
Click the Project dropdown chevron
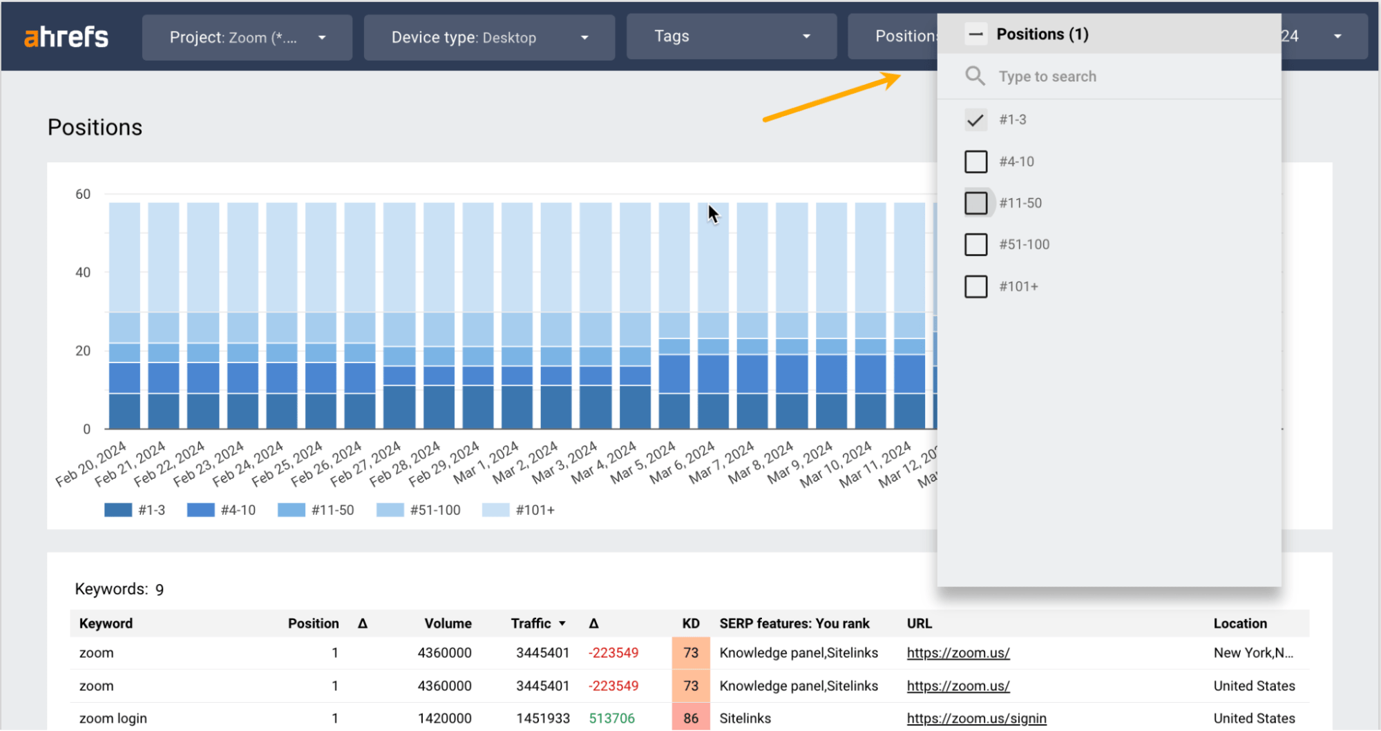click(x=322, y=38)
